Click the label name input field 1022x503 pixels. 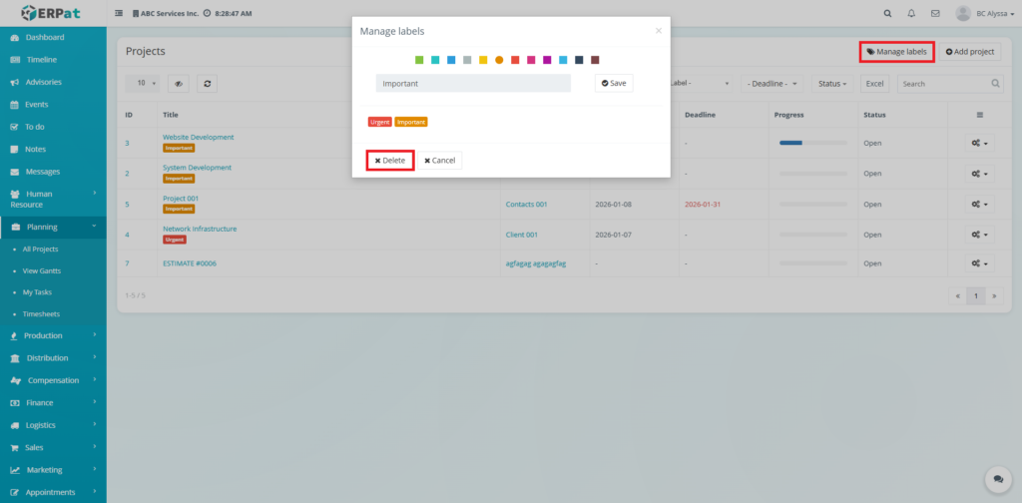tap(473, 83)
